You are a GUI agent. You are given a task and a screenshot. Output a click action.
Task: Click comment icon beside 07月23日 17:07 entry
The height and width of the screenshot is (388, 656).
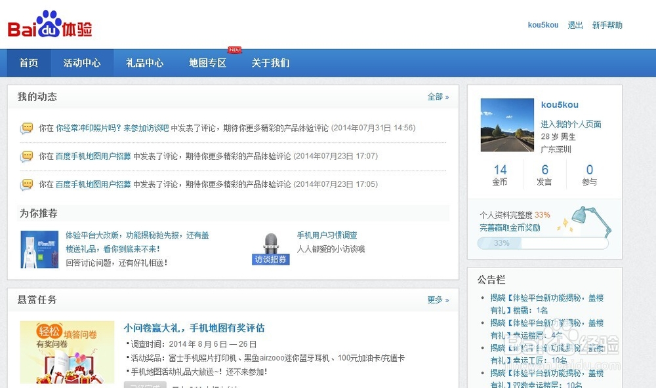pyautogui.click(x=27, y=157)
